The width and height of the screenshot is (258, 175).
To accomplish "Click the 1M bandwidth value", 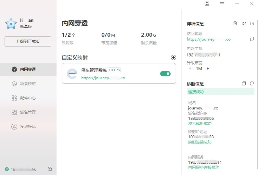I will [x=199, y=69].
